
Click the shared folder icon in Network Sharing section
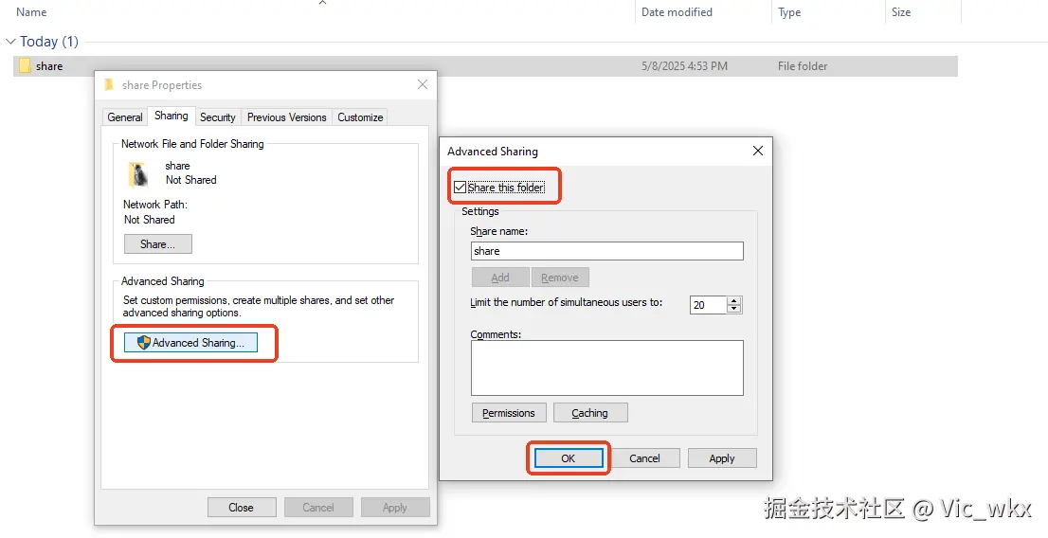[139, 173]
